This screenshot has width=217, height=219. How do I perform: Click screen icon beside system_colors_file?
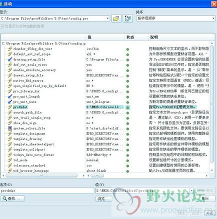click(x=10, y=128)
